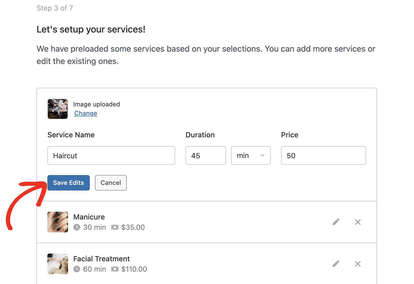Click the Duration value field showing 45

click(205, 155)
